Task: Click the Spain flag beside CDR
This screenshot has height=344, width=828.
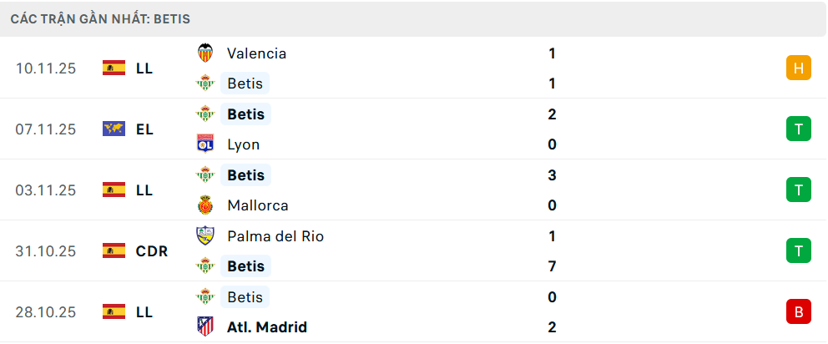Action: (x=114, y=250)
